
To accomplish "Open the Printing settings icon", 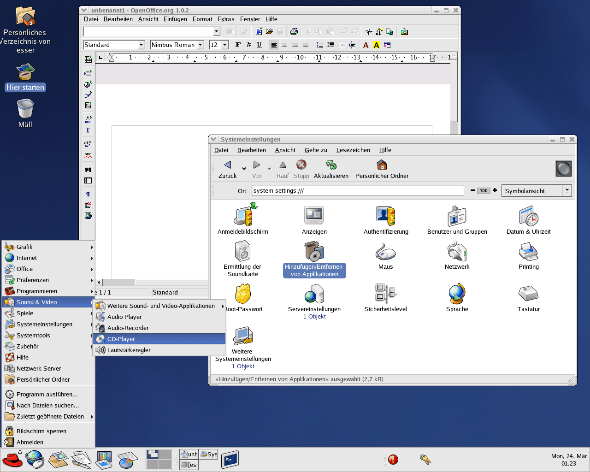I will [x=528, y=251].
